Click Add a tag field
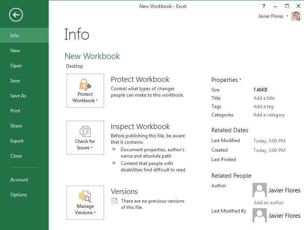 263,106
